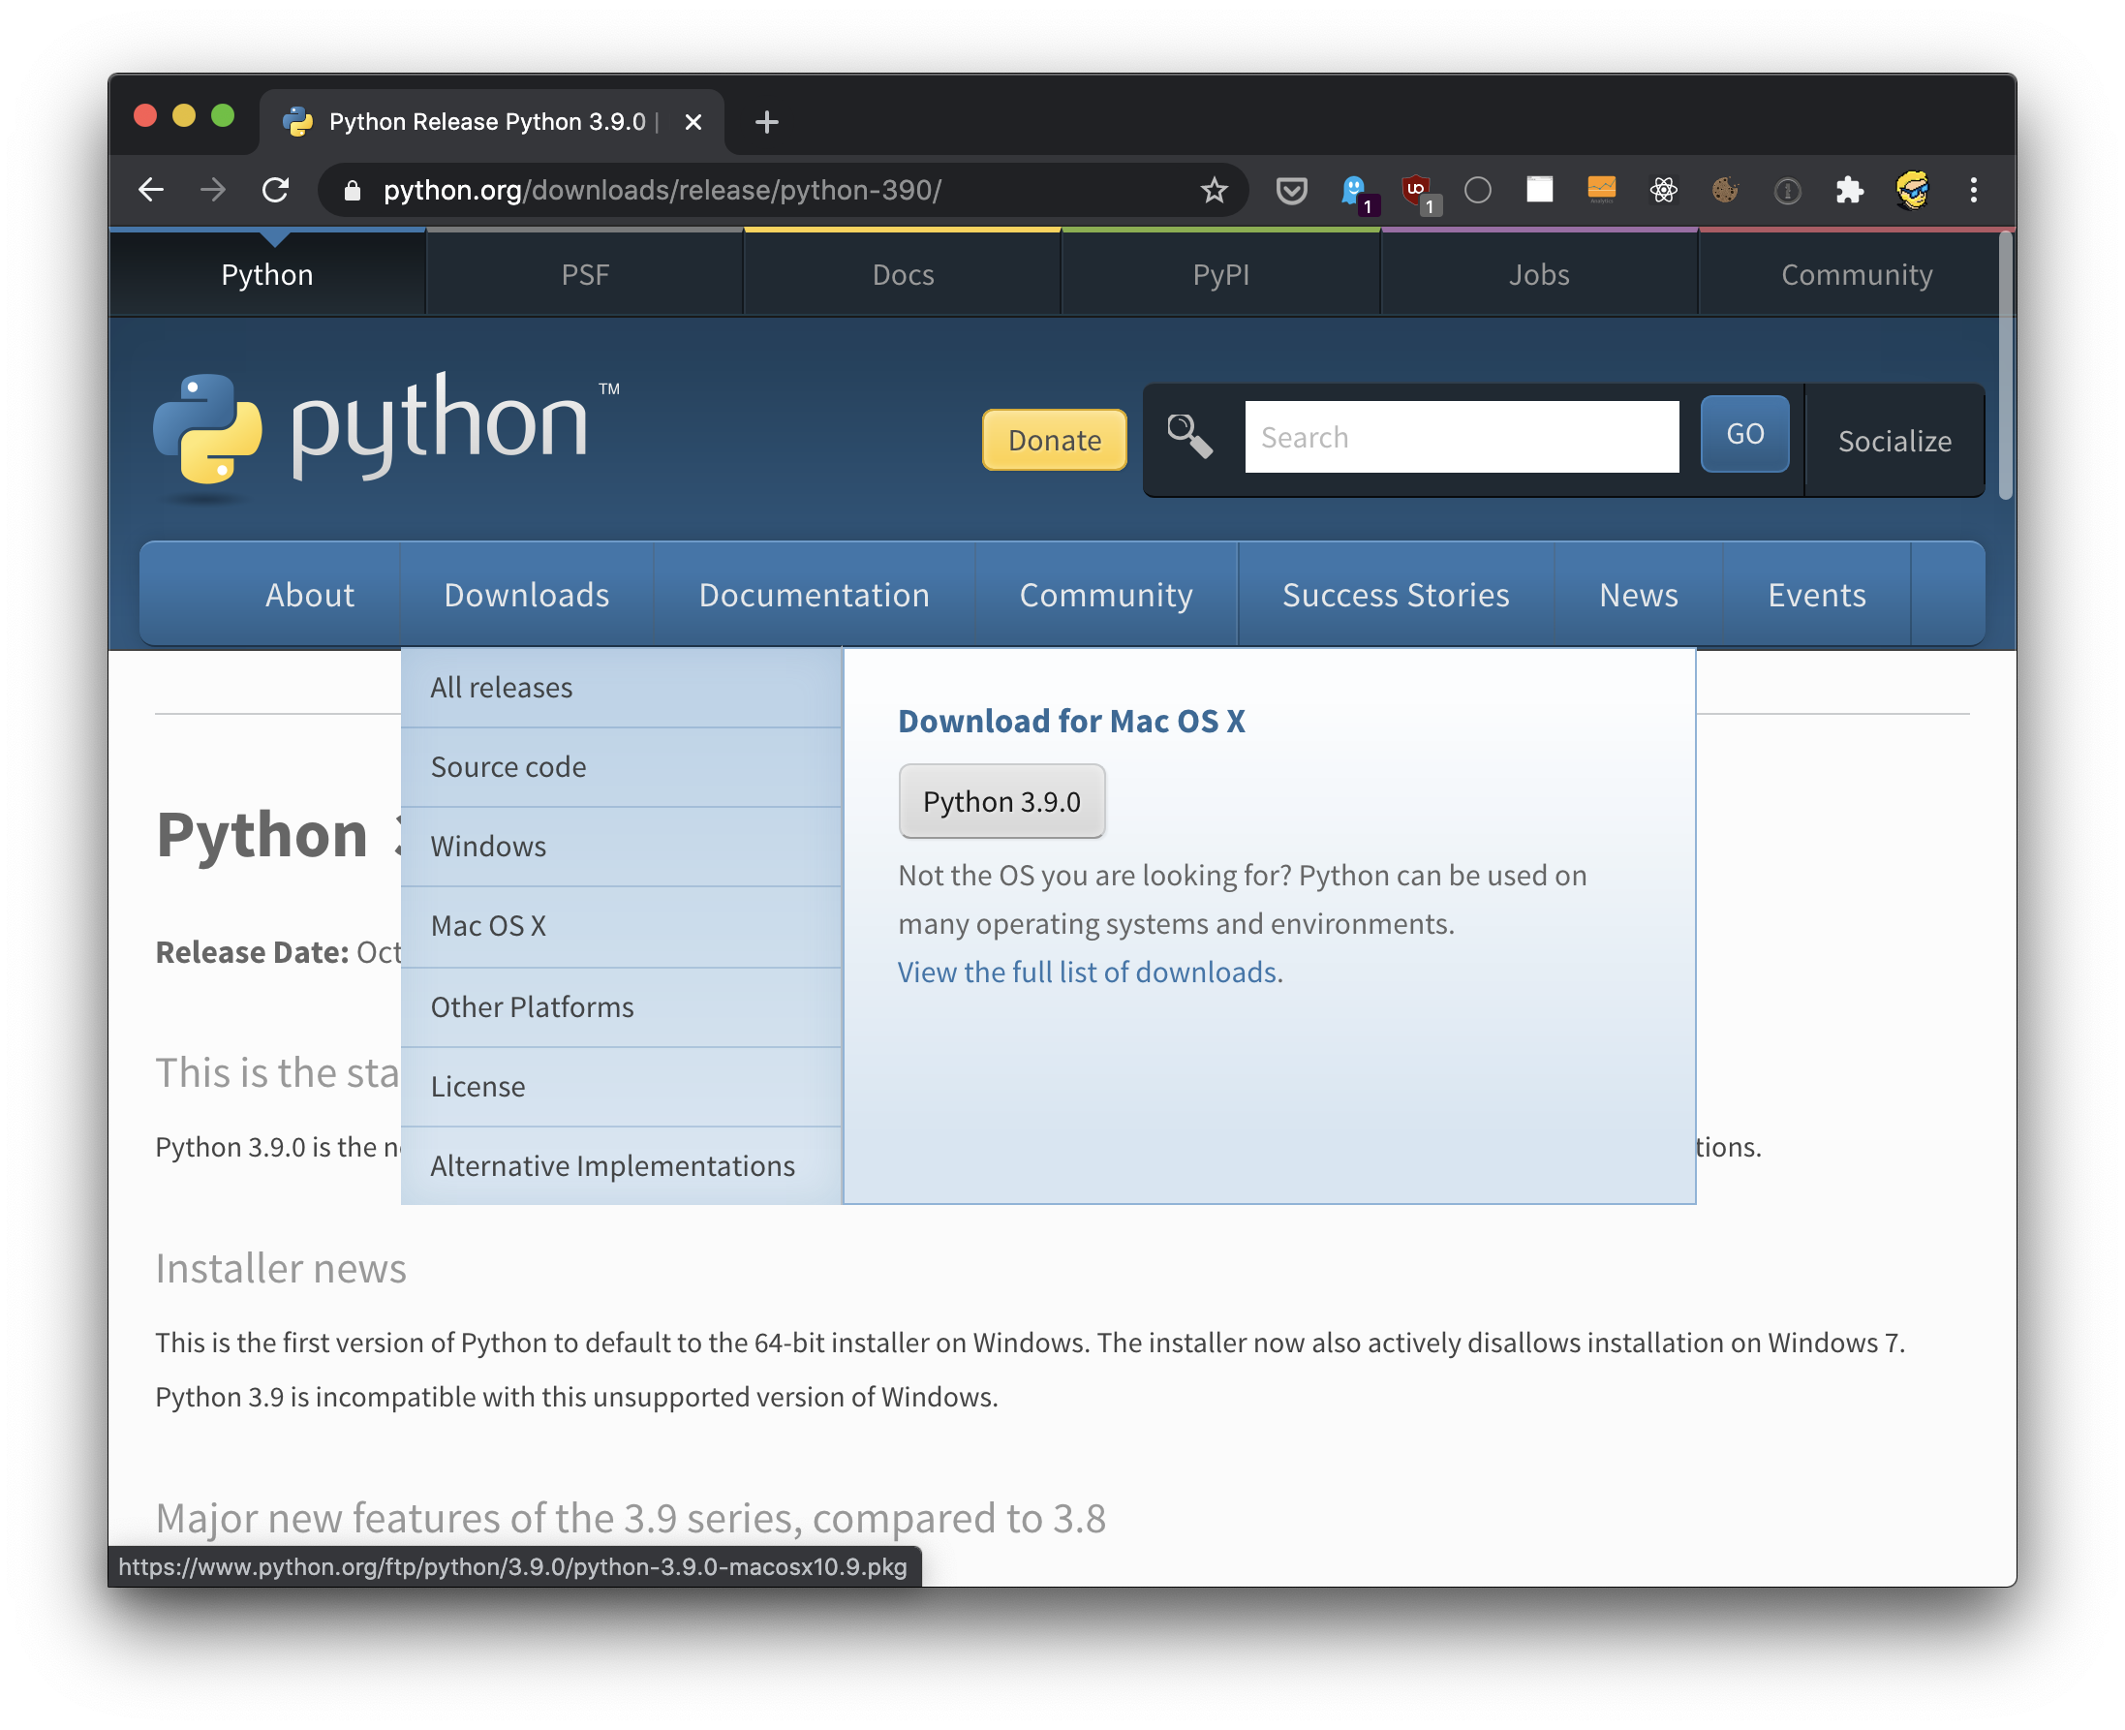Open React Developer Tools extension
Viewport: 2125px width, 1730px height.
[1662, 191]
